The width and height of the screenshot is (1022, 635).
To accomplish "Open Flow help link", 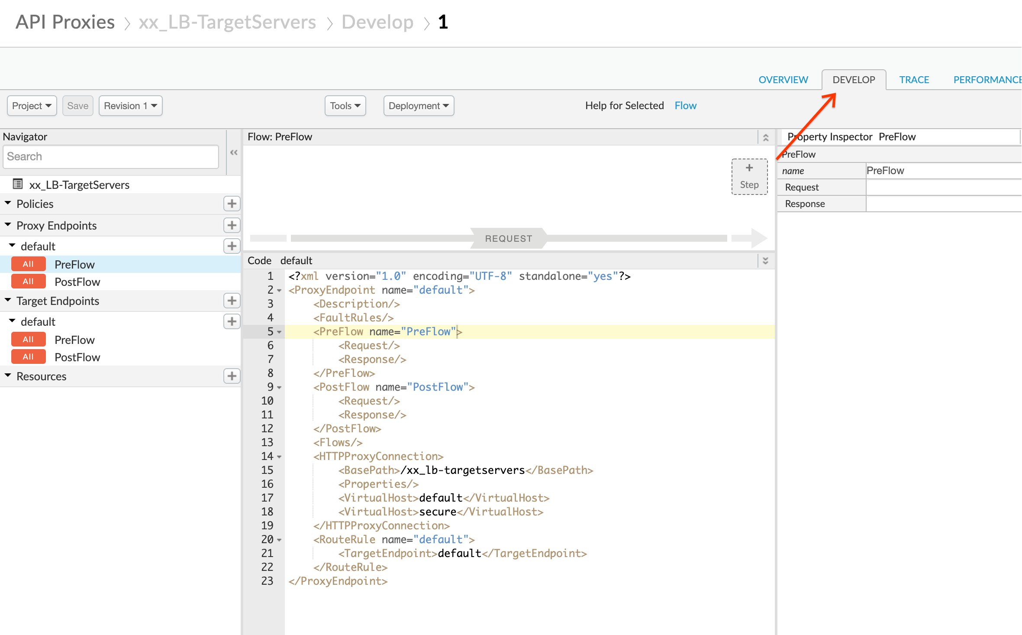I will (x=685, y=106).
